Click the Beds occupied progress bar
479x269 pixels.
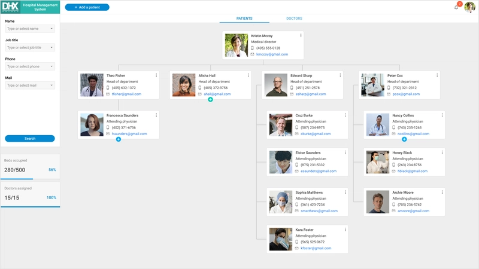click(x=30, y=179)
